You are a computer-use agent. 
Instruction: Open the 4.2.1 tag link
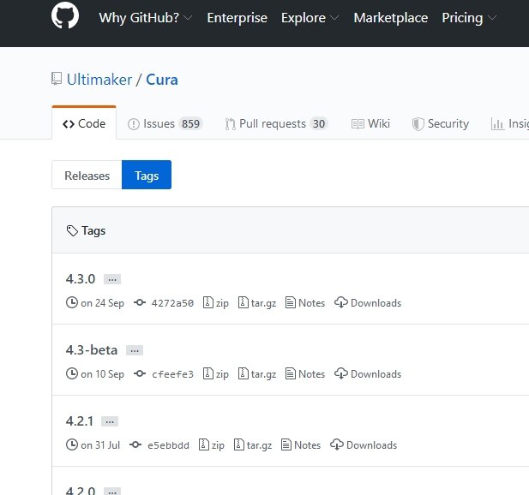tap(80, 420)
